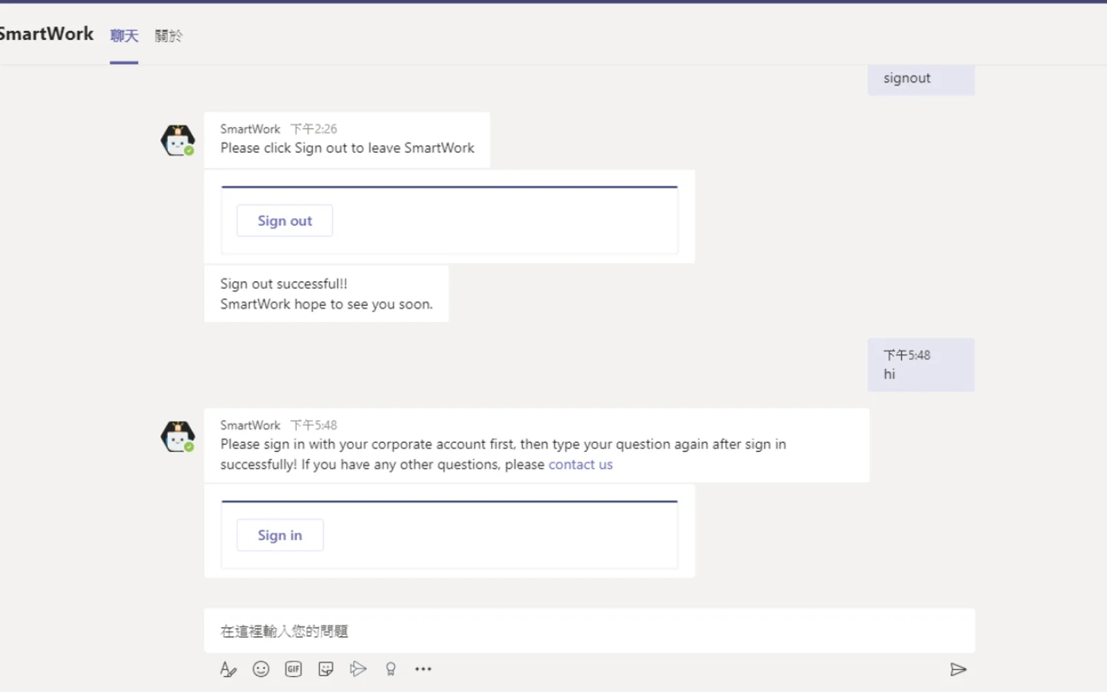
Task: Click the meet now / stream icon
Action: 358,669
